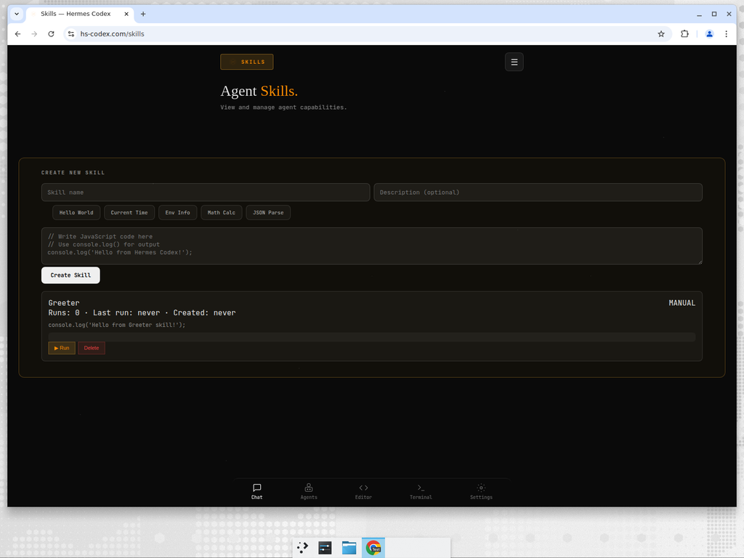
Task: Click the address bar URL hs-codex.com/skills
Action: coord(112,33)
